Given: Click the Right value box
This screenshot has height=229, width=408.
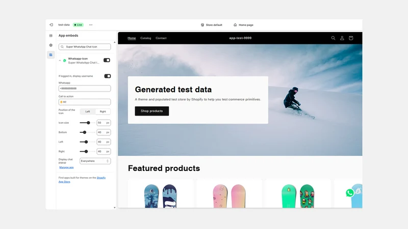Looking at the screenshot, I should point(104,152).
